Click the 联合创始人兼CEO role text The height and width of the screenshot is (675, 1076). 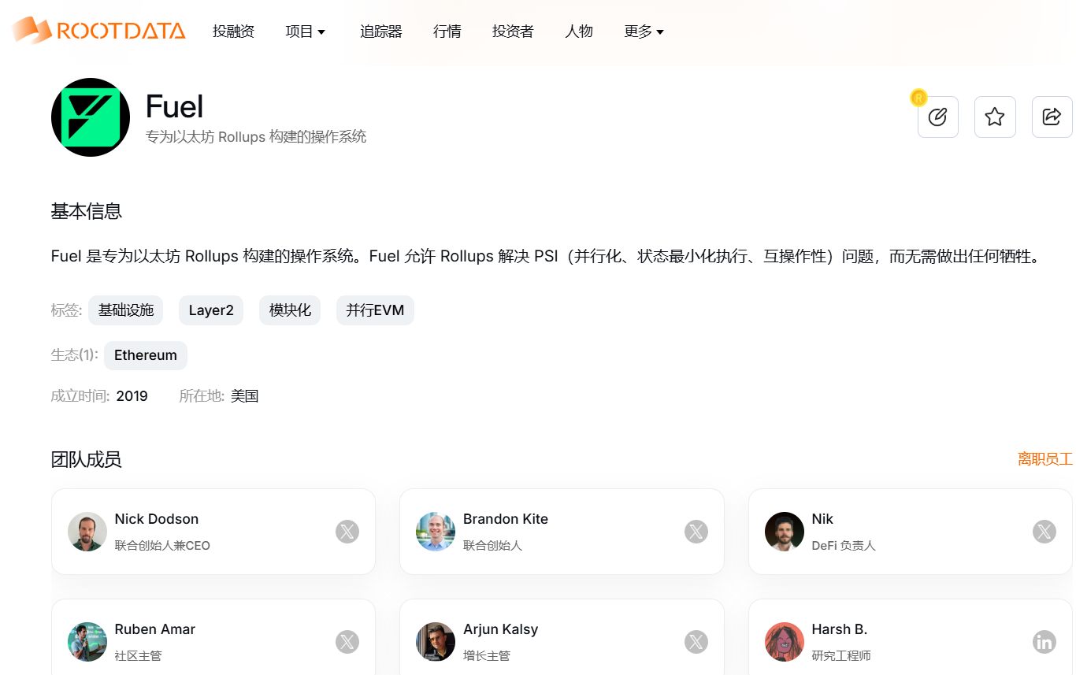coord(162,545)
